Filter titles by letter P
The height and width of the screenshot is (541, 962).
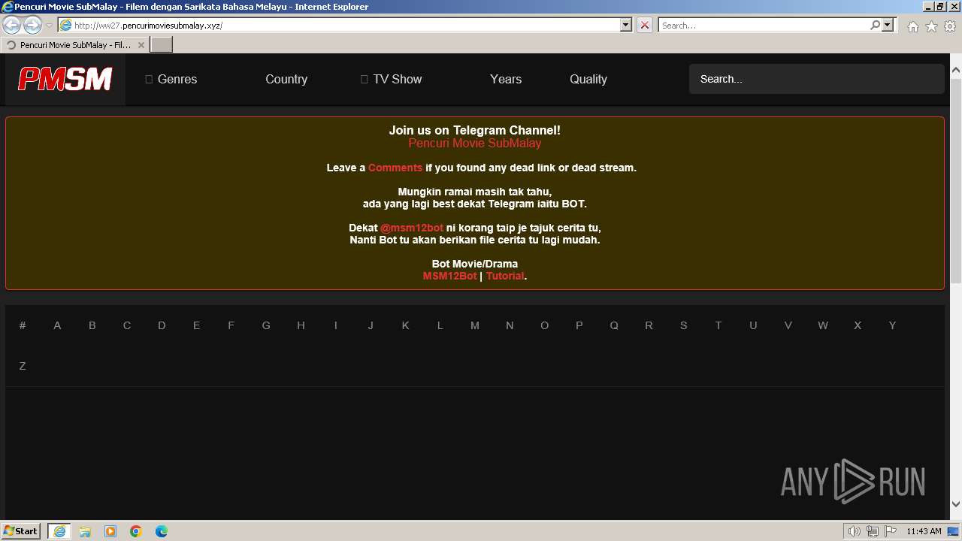(x=579, y=325)
